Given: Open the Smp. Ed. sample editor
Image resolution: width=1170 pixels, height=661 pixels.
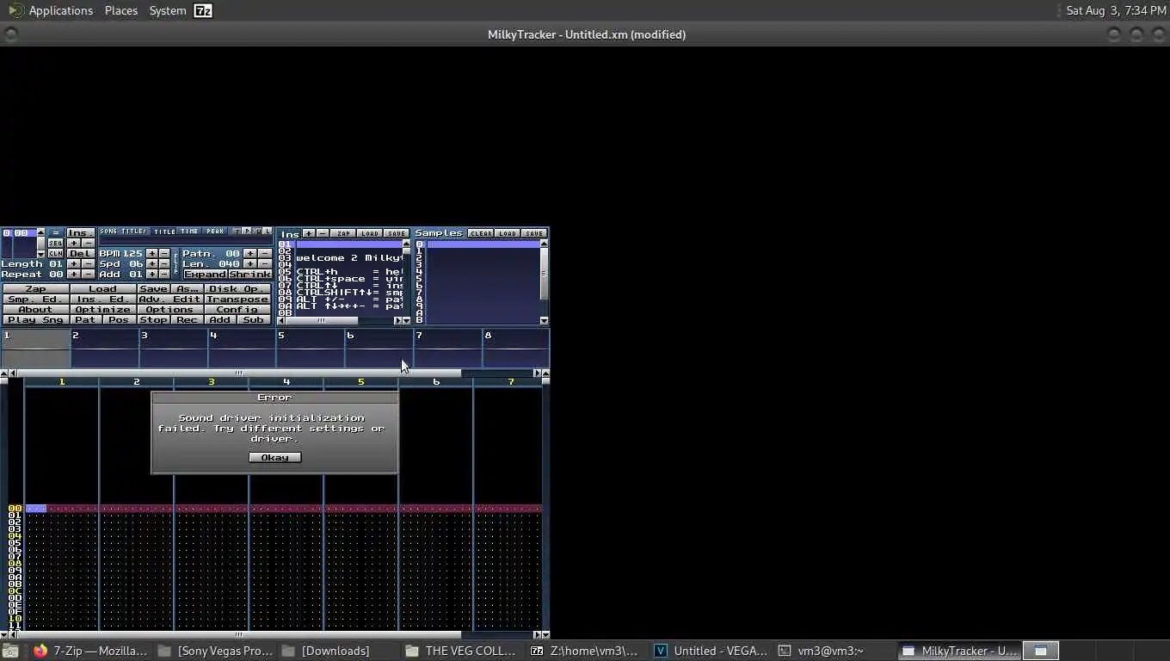Looking at the screenshot, I should [x=36, y=300].
